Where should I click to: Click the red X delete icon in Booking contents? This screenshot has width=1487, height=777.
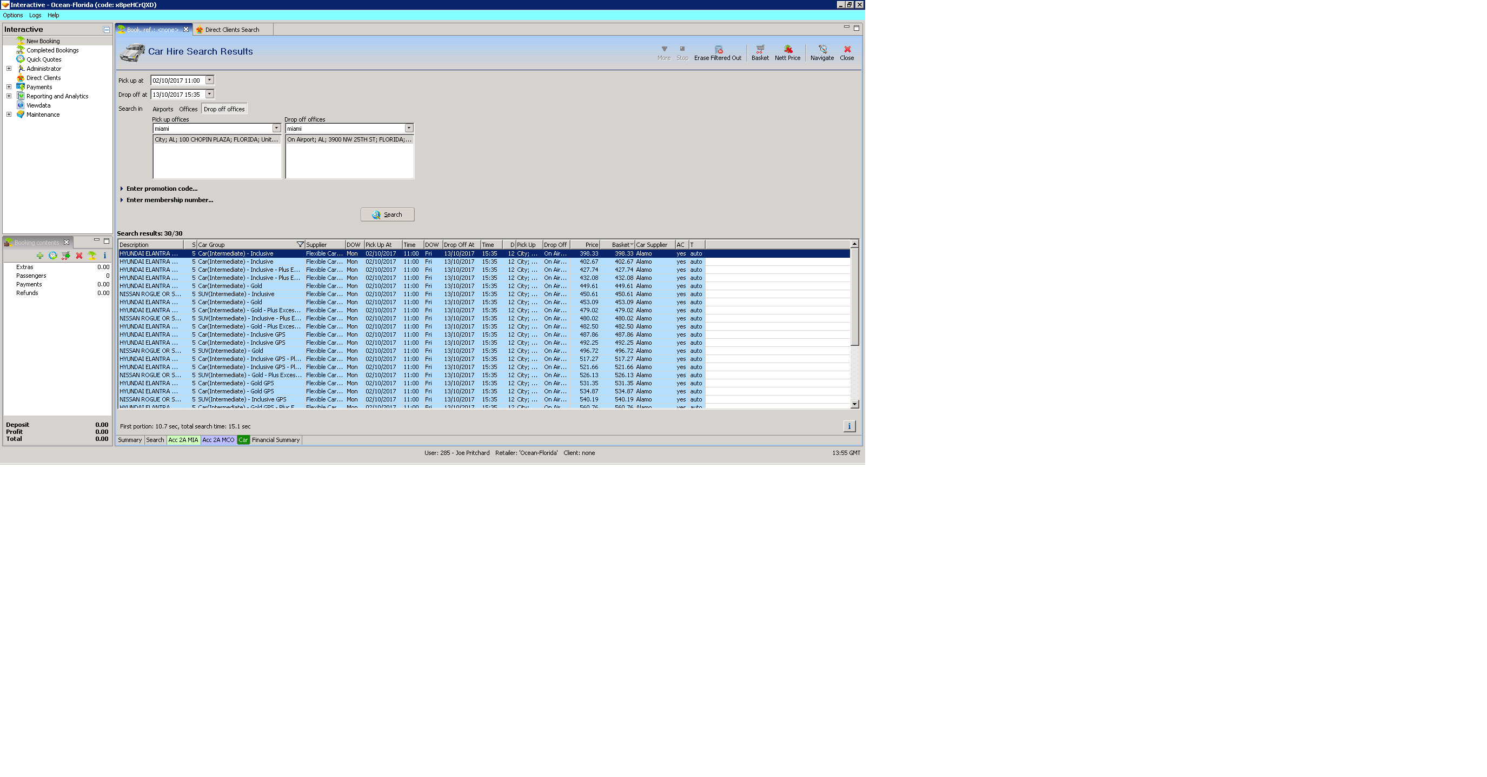(x=79, y=256)
